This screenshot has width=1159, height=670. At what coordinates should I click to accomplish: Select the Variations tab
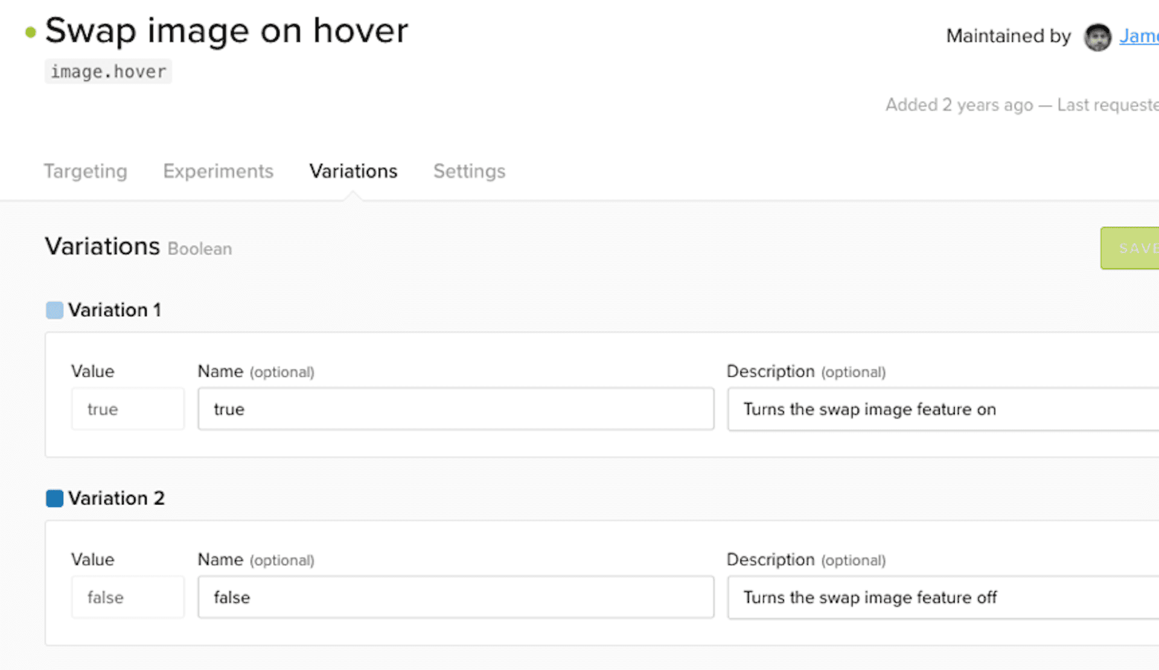click(353, 171)
